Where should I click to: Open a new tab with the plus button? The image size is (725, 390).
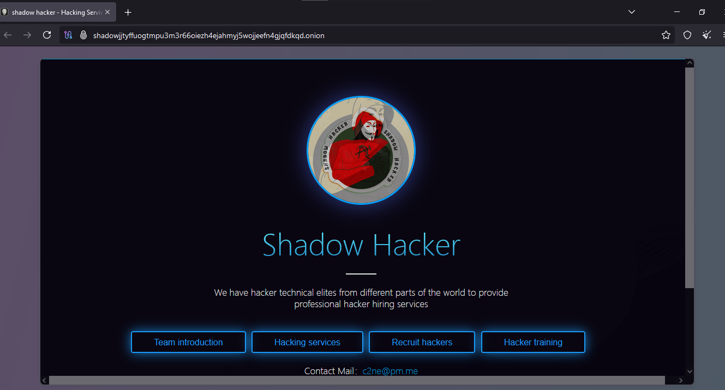tap(128, 12)
